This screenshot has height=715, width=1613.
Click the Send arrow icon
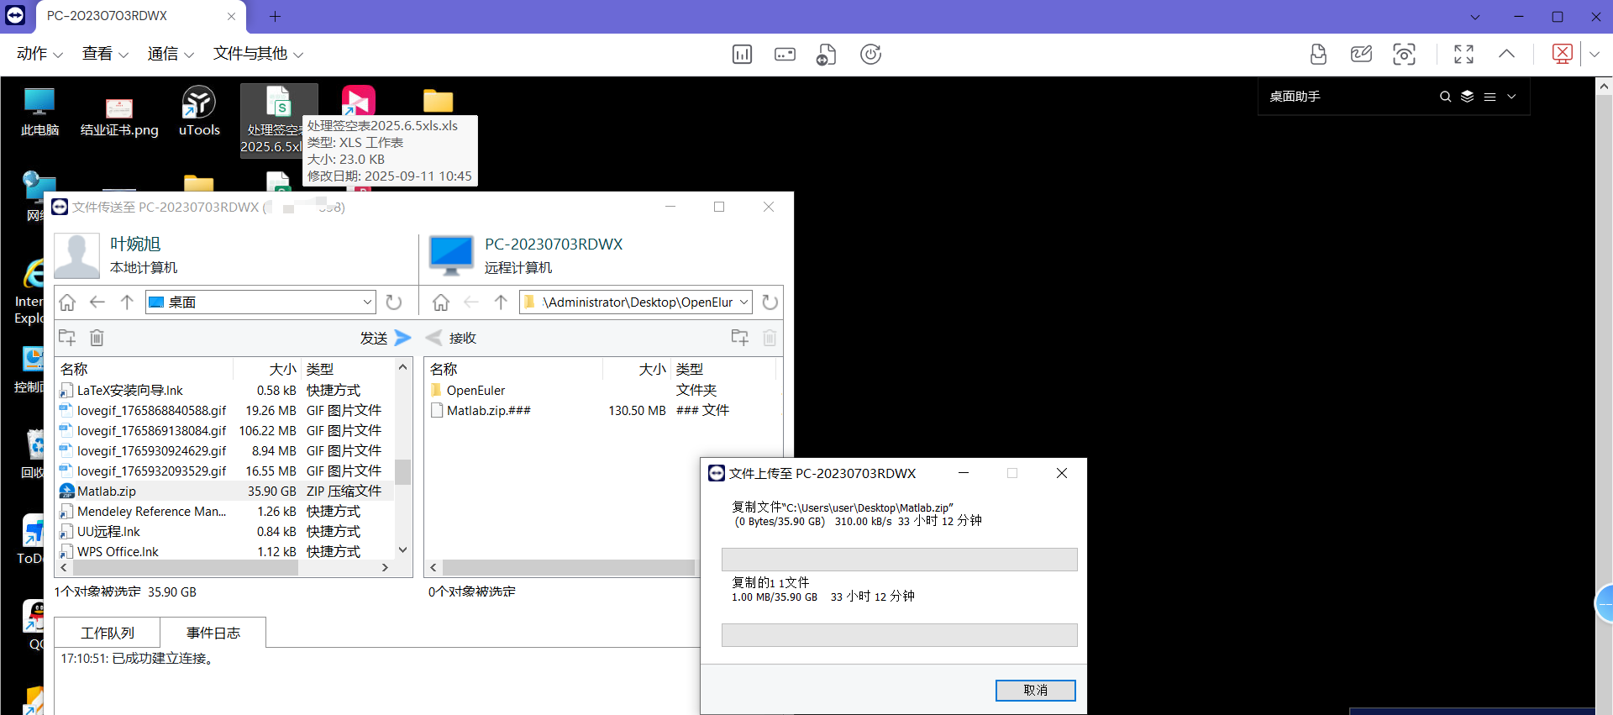click(402, 338)
